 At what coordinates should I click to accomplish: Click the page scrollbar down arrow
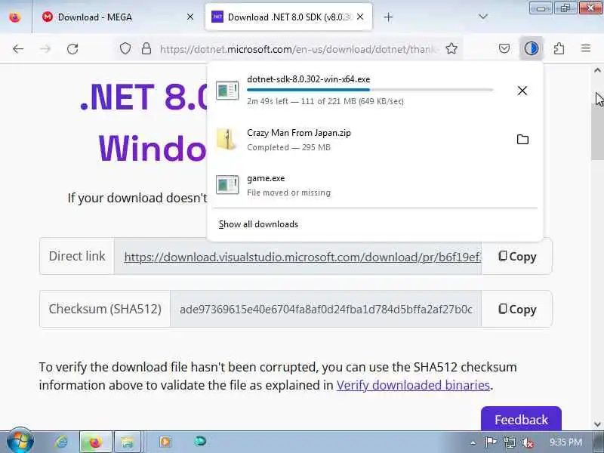click(x=597, y=424)
